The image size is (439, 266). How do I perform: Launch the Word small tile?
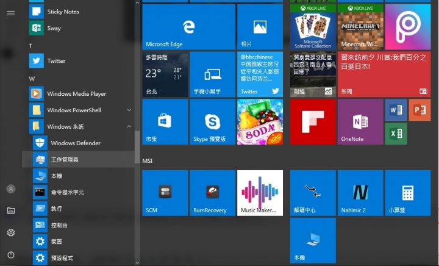point(396,110)
